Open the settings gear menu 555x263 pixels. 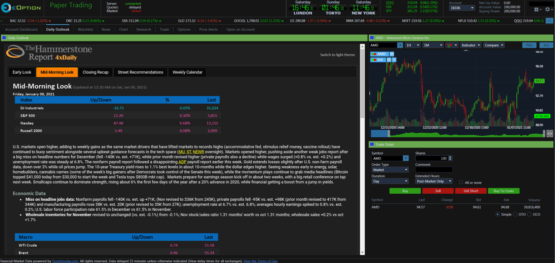pyautogui.click(x=548, y=9)
